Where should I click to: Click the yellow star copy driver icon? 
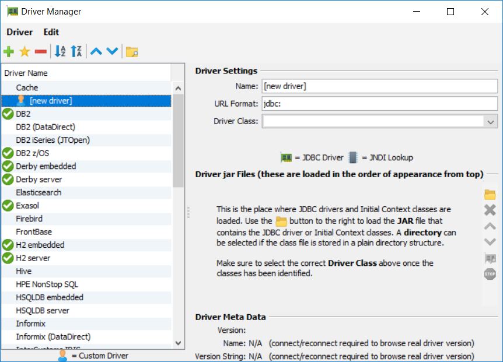point(25,51)
